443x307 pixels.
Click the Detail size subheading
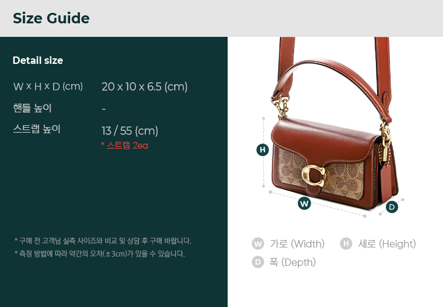38,60
